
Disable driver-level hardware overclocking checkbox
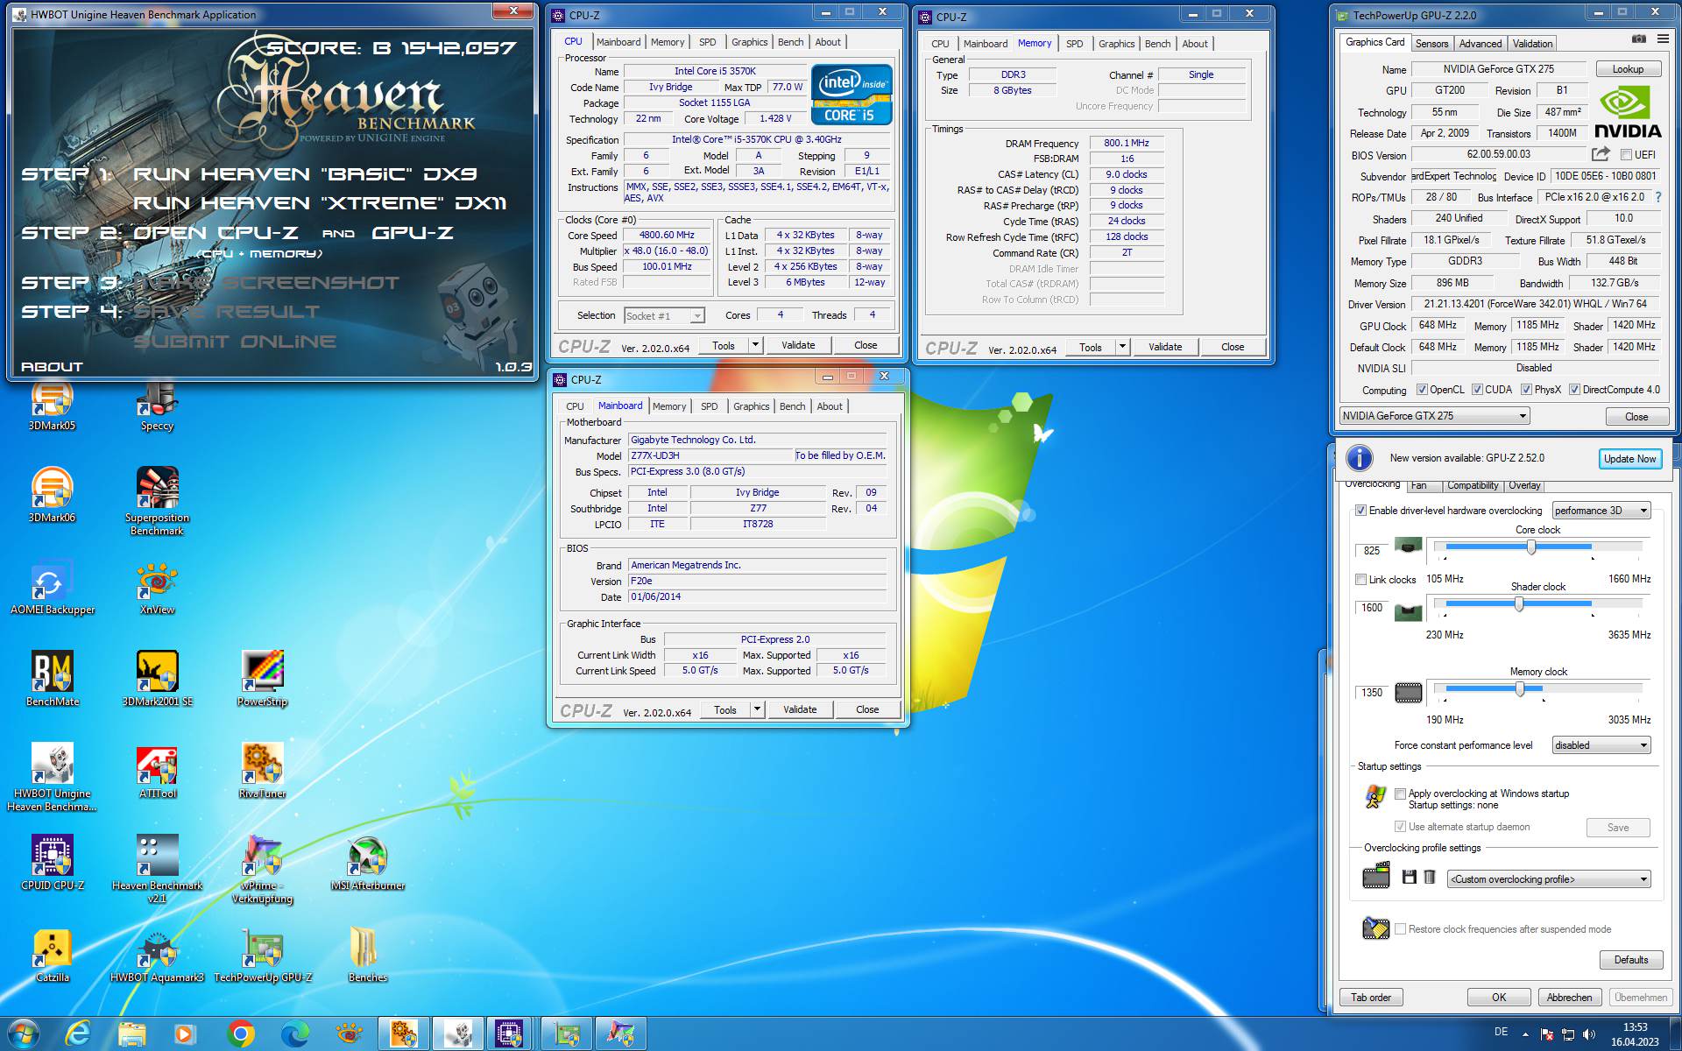(x=1360, y=511)
